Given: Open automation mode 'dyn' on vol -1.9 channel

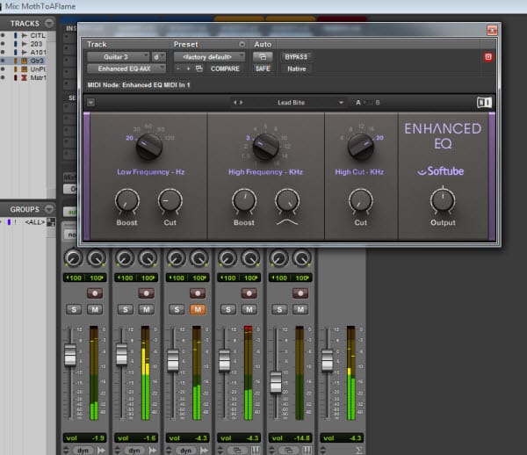Looking at the screenshot, I should (x=83, y=451).
